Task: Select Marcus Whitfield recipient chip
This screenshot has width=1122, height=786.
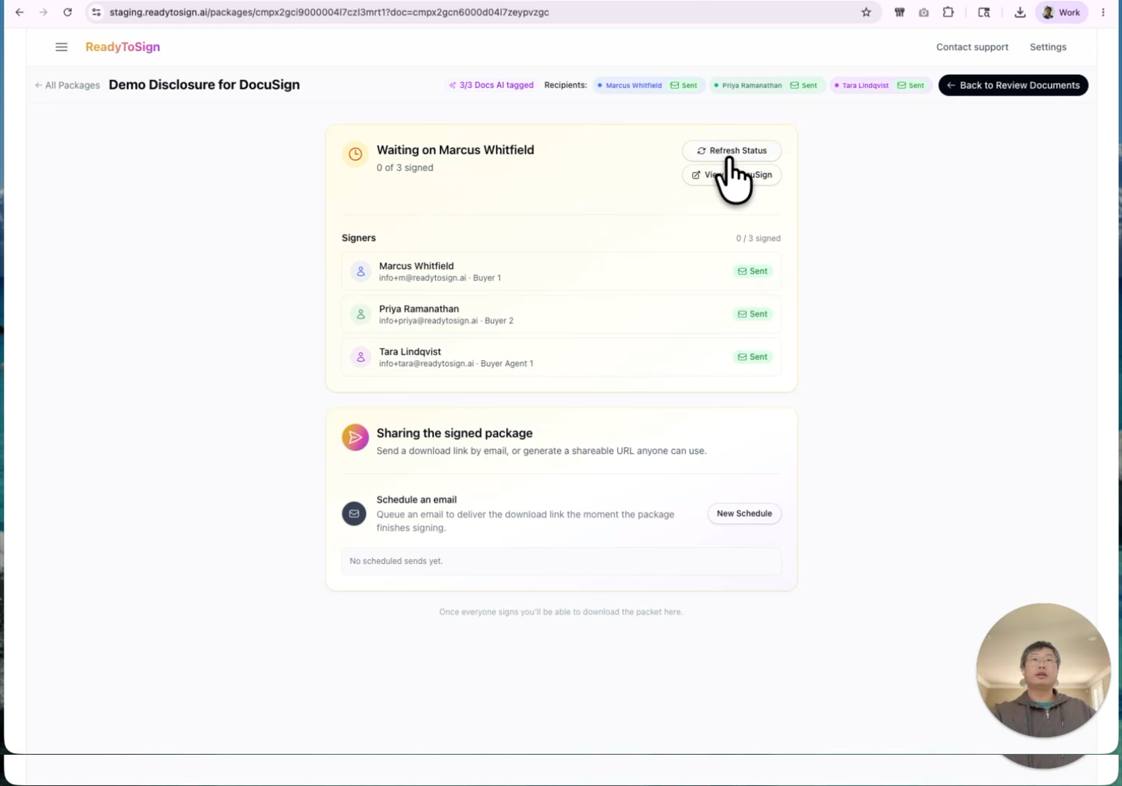Action: 648,85
